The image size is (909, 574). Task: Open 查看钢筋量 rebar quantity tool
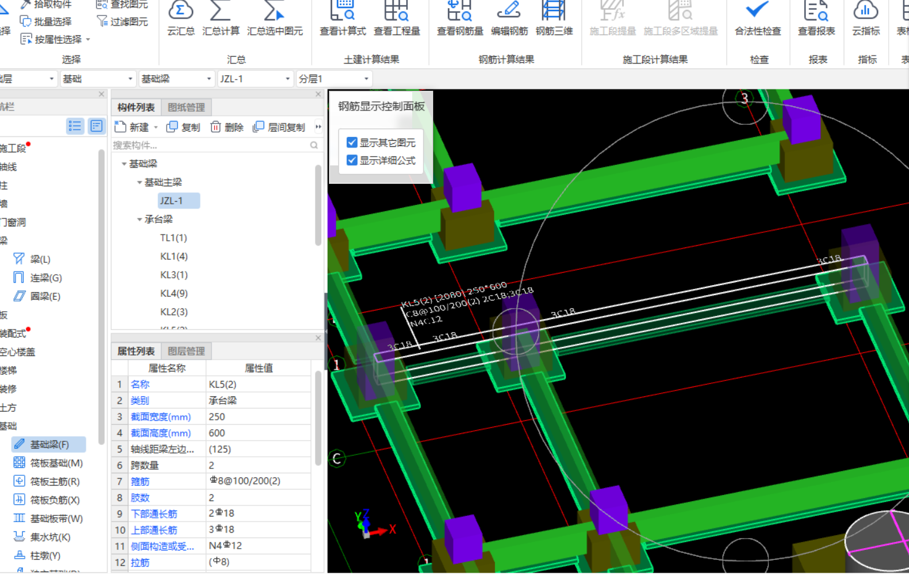pos(460,19)
